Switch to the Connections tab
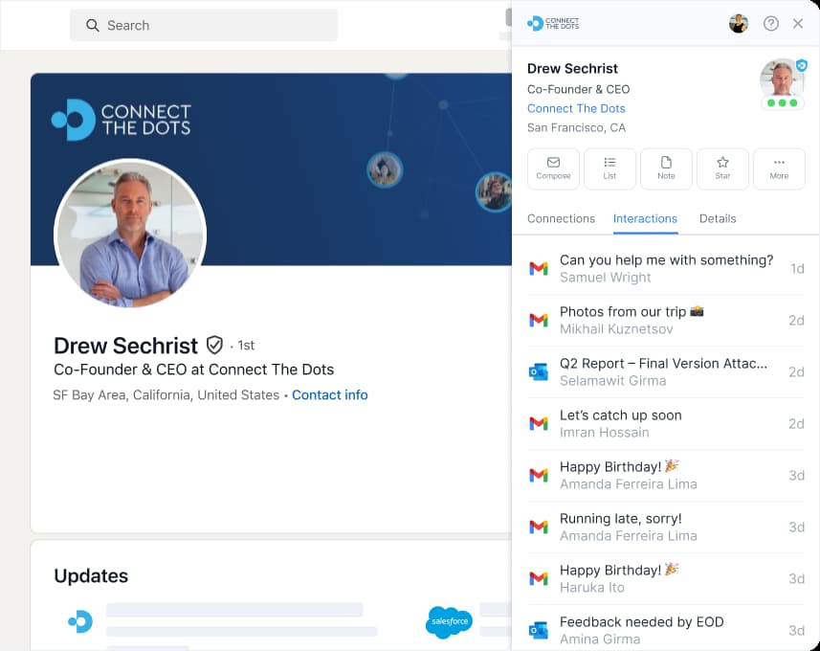 pyautogui.click(x=561, y=219)
